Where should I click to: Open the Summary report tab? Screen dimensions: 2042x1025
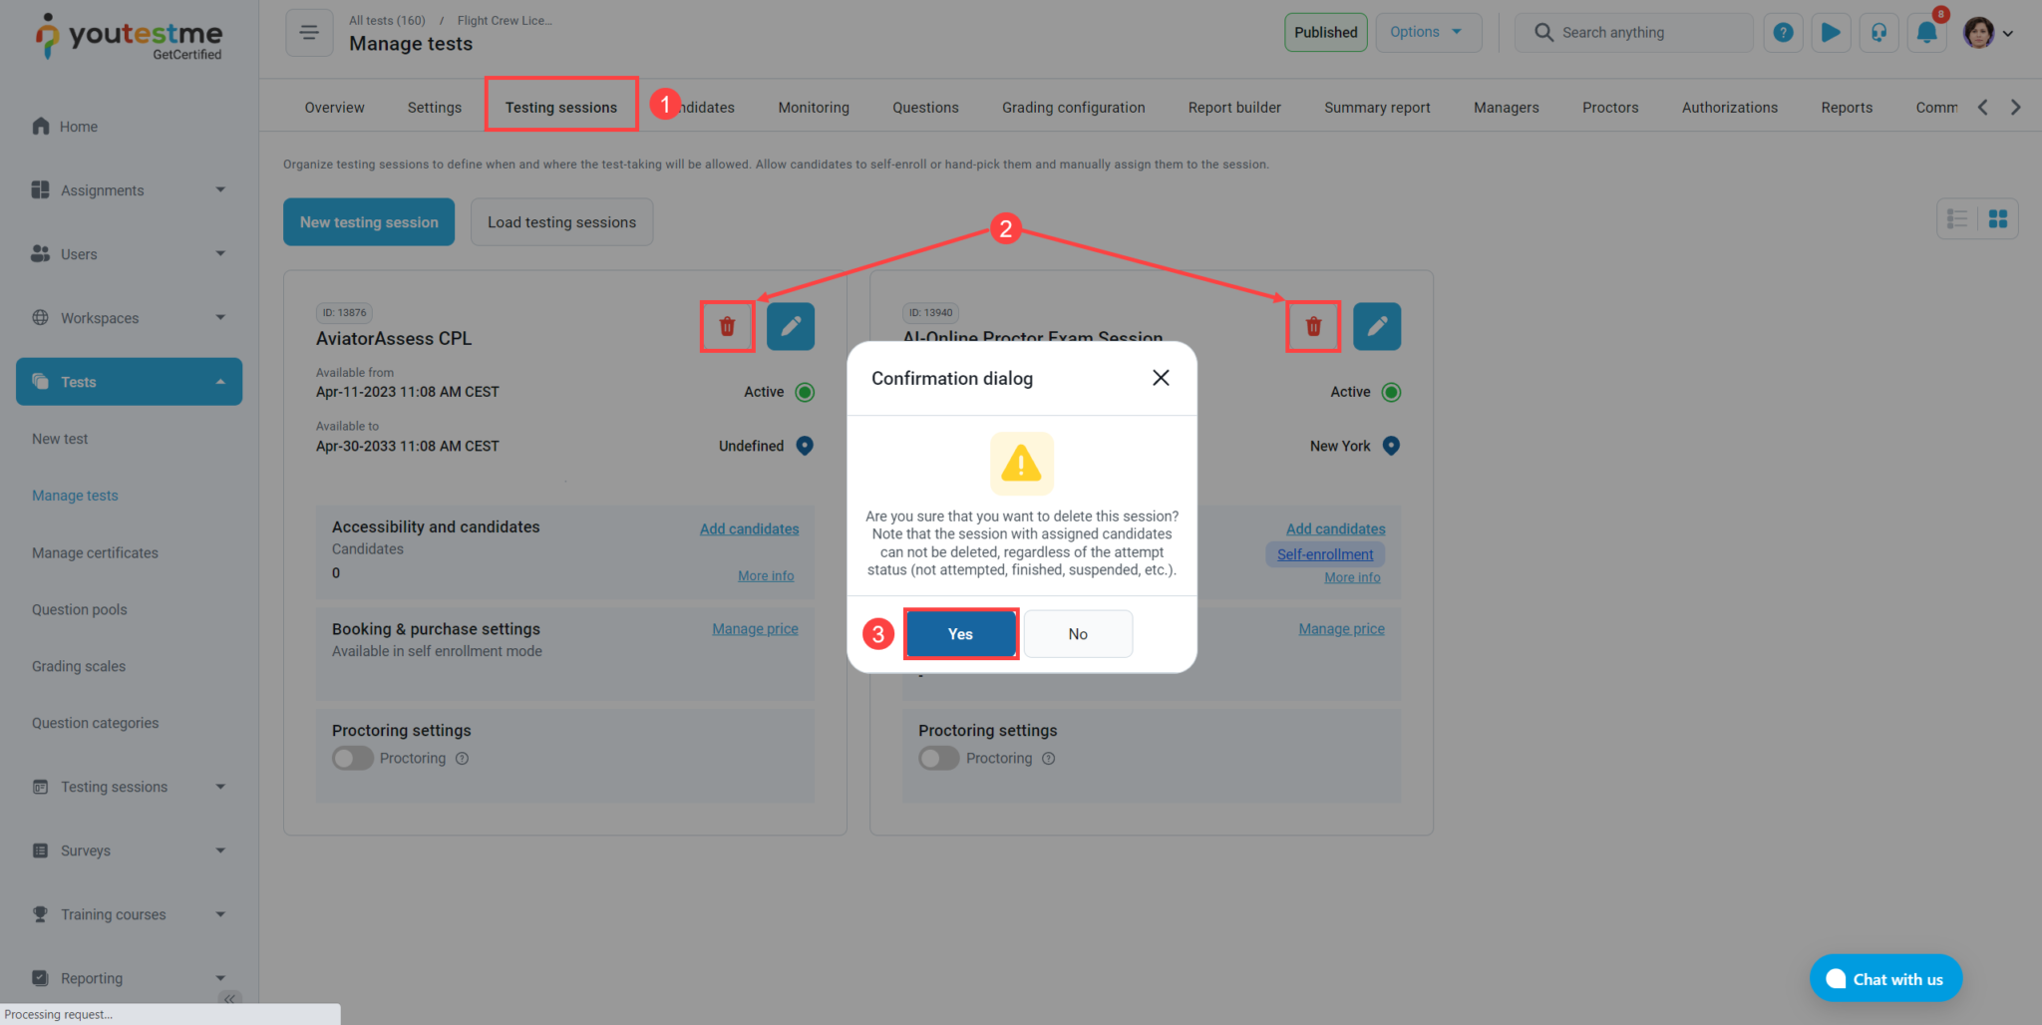[1377, 108]
